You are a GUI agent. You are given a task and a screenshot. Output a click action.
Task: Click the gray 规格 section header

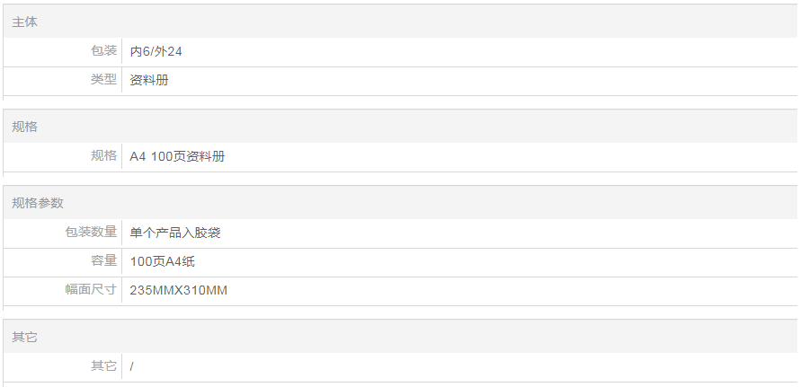(x=25, y=127)
